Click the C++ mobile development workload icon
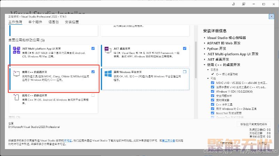 pyautogui.click(x=16, y=97)
